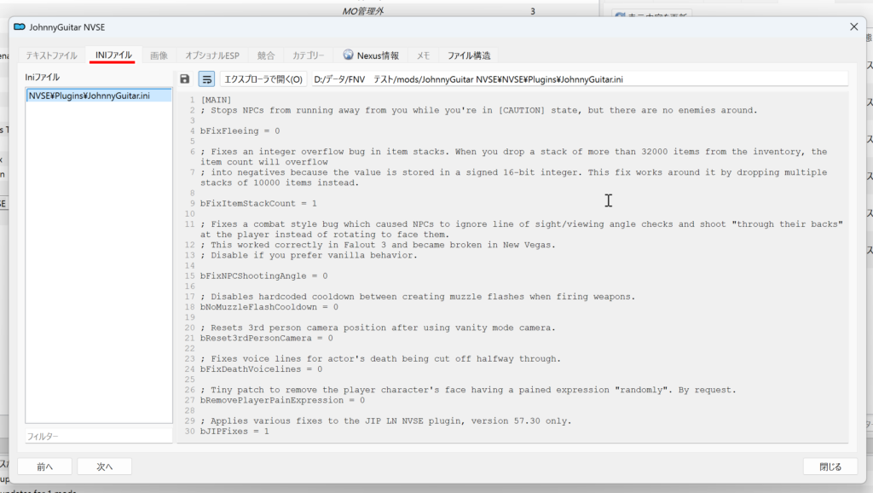This screenshot has height=493, width=873.
Task: Select the INIファイル tab
Action: pos(113,55)
